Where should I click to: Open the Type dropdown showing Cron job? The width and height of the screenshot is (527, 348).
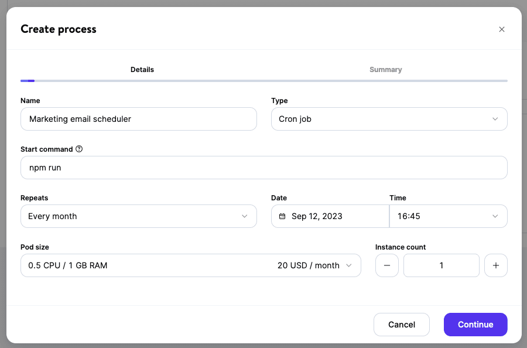click(389, 119)
